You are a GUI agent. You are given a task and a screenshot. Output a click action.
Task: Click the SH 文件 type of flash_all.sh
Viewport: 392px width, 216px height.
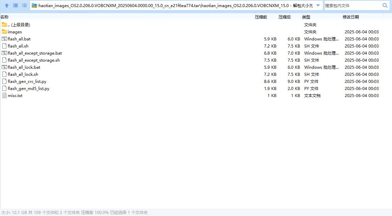coord(312,46)
